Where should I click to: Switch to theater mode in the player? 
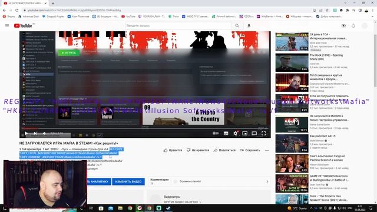point(254,134)
